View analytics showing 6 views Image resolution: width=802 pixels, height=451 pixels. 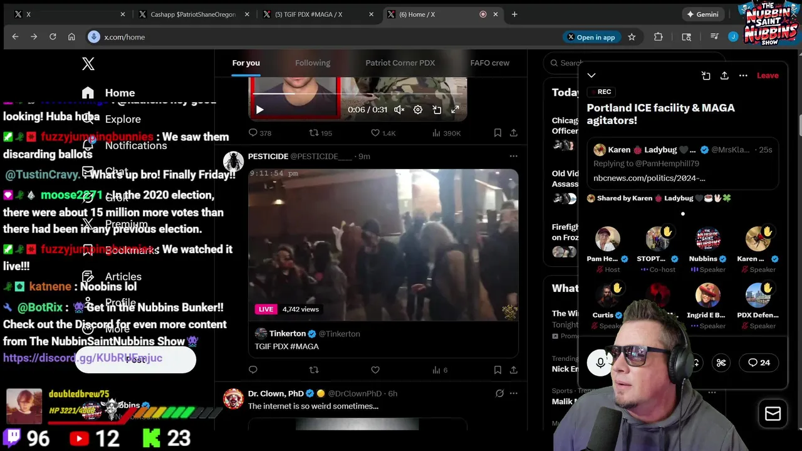click(440, 370)
